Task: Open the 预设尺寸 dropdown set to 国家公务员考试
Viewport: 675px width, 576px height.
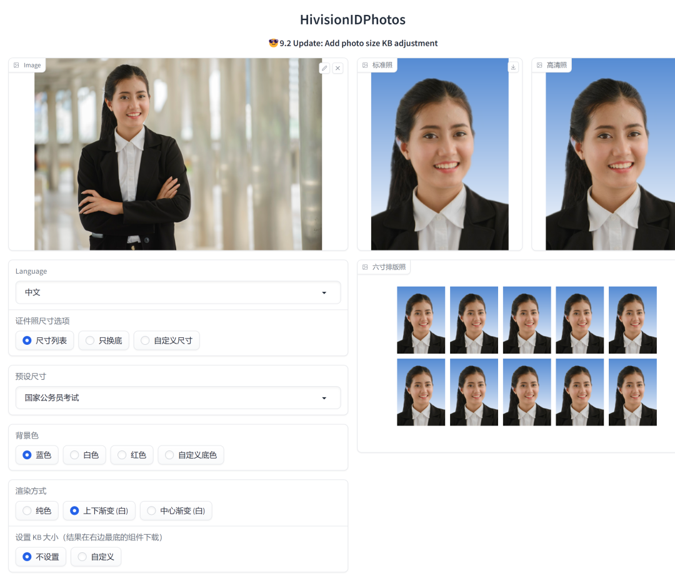Action: [178, 397]
